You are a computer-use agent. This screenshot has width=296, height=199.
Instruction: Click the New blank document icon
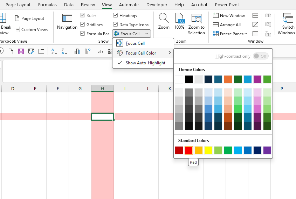[11, 51]
